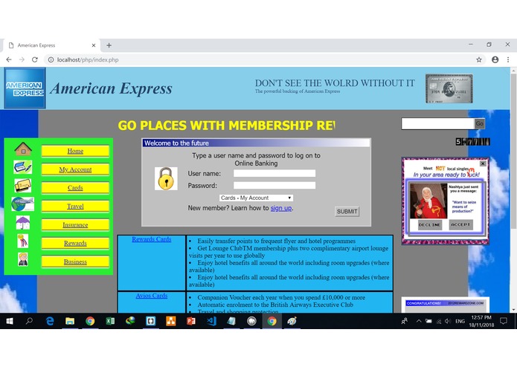
Task: Click the house icon beside Home
Action: tap(23, 149)
